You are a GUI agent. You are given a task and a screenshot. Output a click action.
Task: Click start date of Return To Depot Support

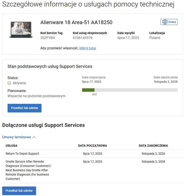click(93, 154)
